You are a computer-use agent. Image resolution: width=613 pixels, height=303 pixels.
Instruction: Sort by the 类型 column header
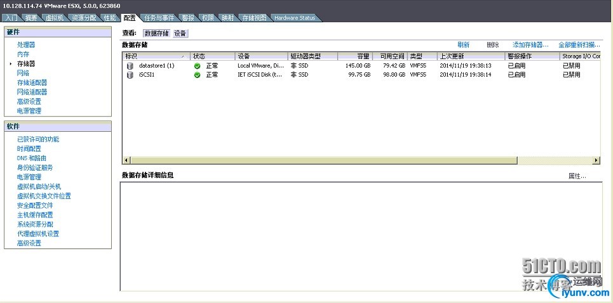pos(422,56)
